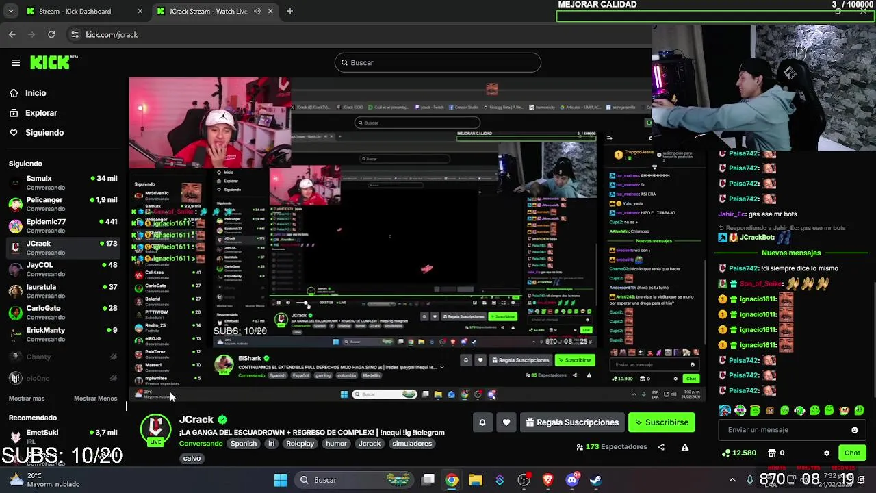Click the green Suscribirse button
Image resolution: width=876 pixels, height=493 pixels.
[x=662, y=422]
